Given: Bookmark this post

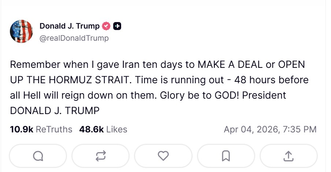Looking at the screenshot, I should (226, 156).
